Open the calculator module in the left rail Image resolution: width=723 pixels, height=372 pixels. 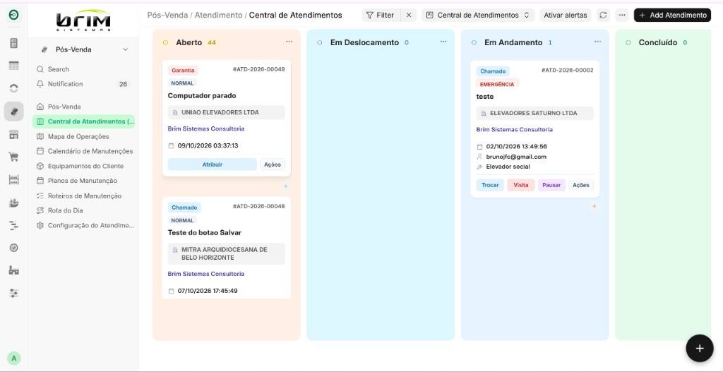(x=14, y=43)
